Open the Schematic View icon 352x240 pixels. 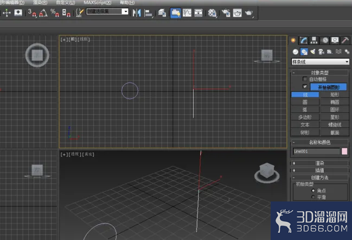tap(198, 13)
